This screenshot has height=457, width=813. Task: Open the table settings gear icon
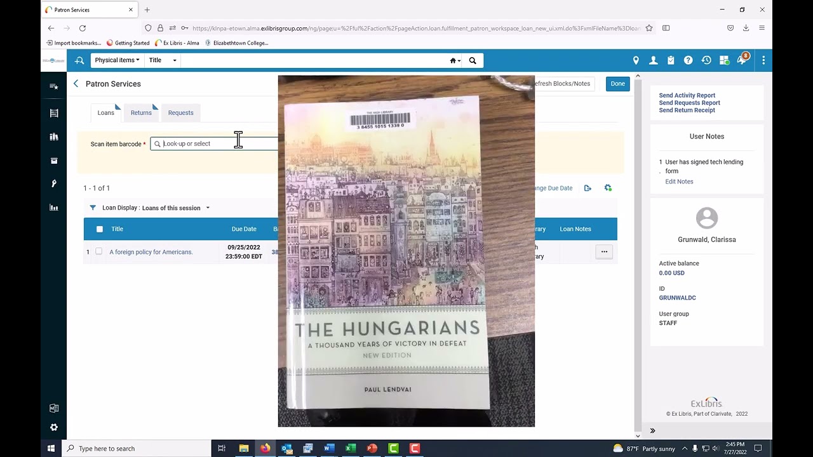click(x=608, y=188)
